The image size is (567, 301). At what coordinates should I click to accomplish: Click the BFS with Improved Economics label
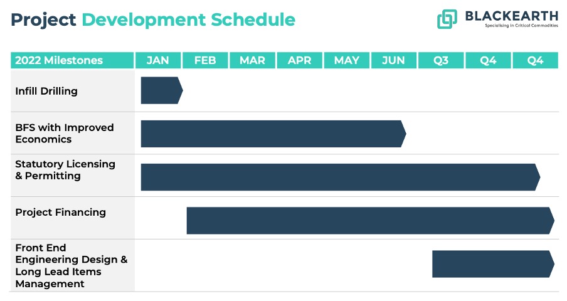tap(65, 134)
